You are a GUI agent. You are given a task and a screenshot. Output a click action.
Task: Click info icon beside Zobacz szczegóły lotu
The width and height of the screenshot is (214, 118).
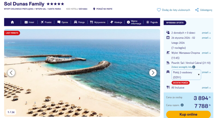[x=194, y=67]
